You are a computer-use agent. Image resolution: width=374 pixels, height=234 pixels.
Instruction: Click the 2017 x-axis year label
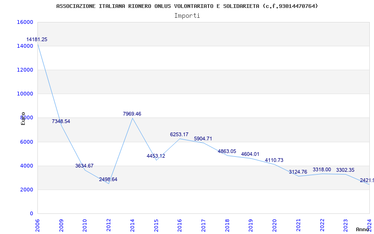click(203, 226)
